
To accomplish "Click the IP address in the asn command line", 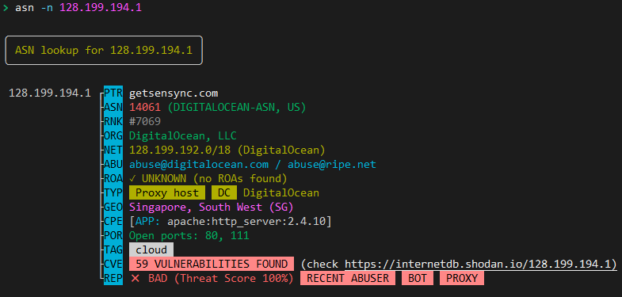I will tap(101, 8).
